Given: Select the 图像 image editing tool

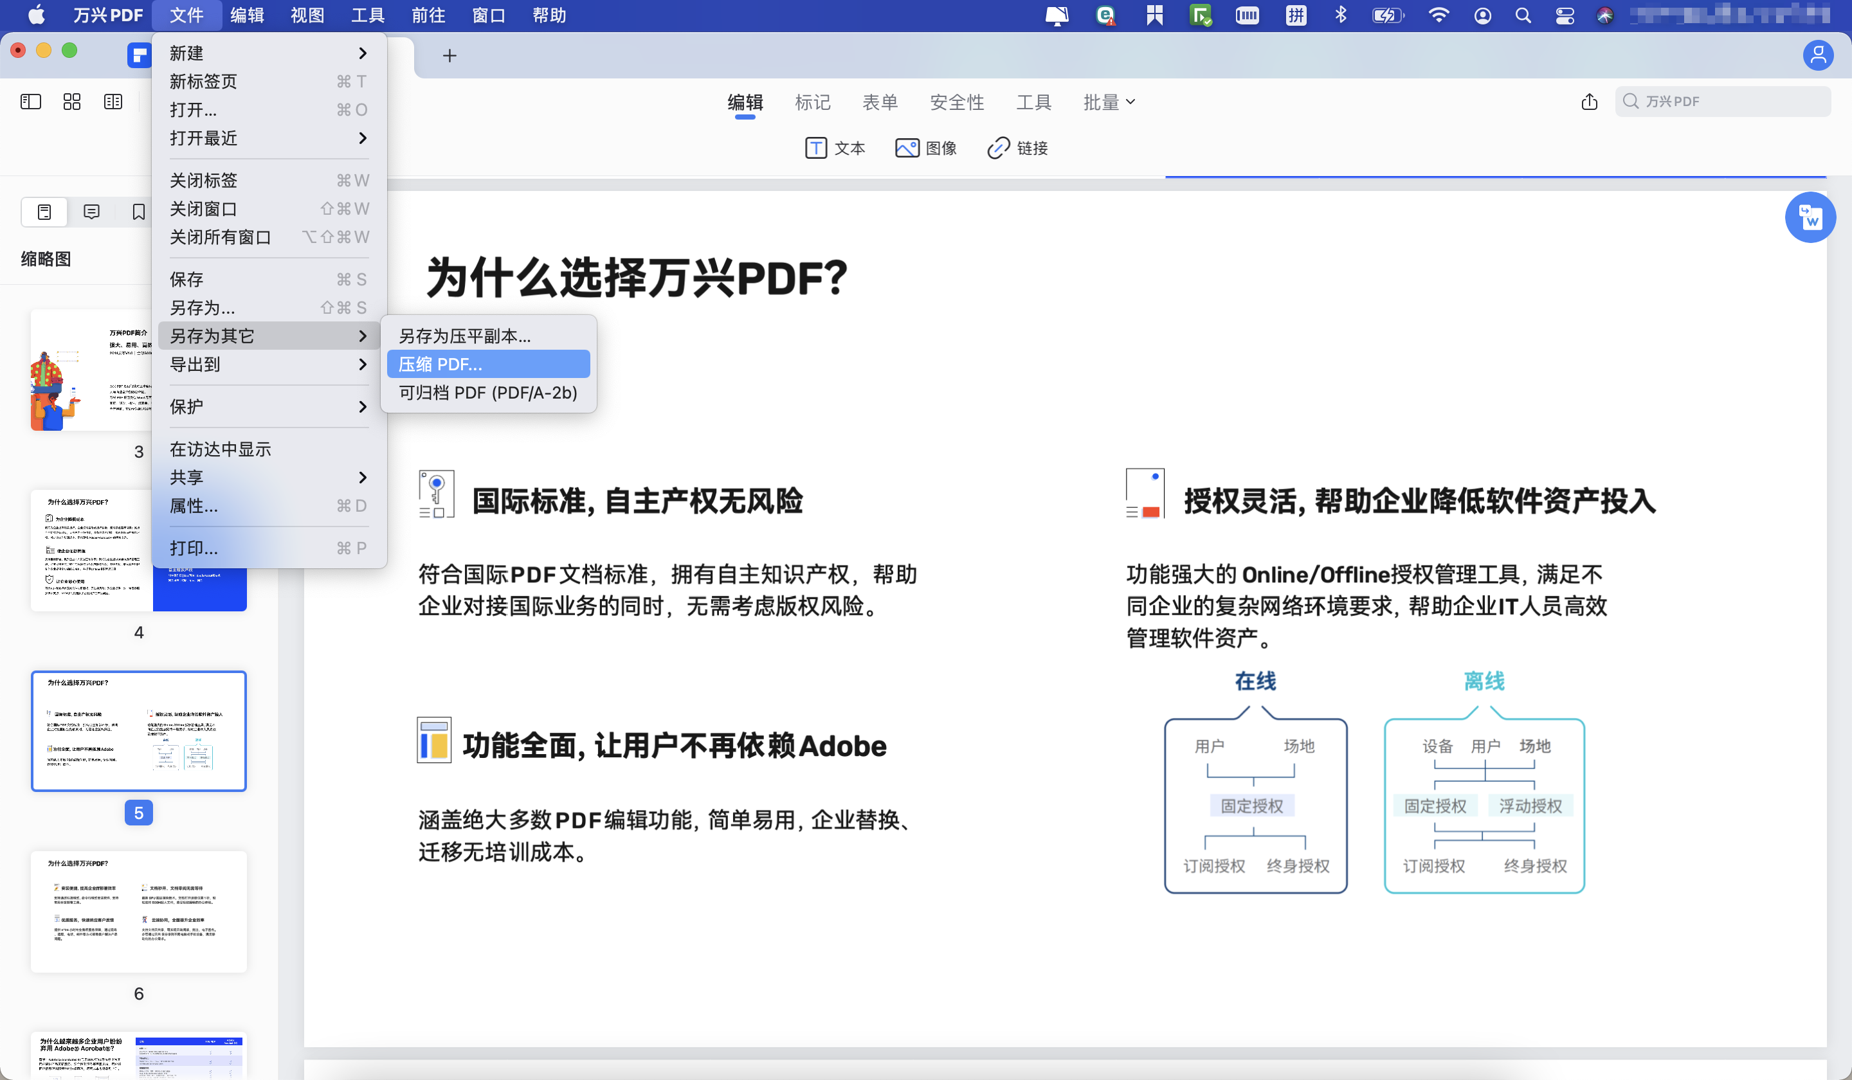Looking at the screenshot, I should click(x=927, y=148).
